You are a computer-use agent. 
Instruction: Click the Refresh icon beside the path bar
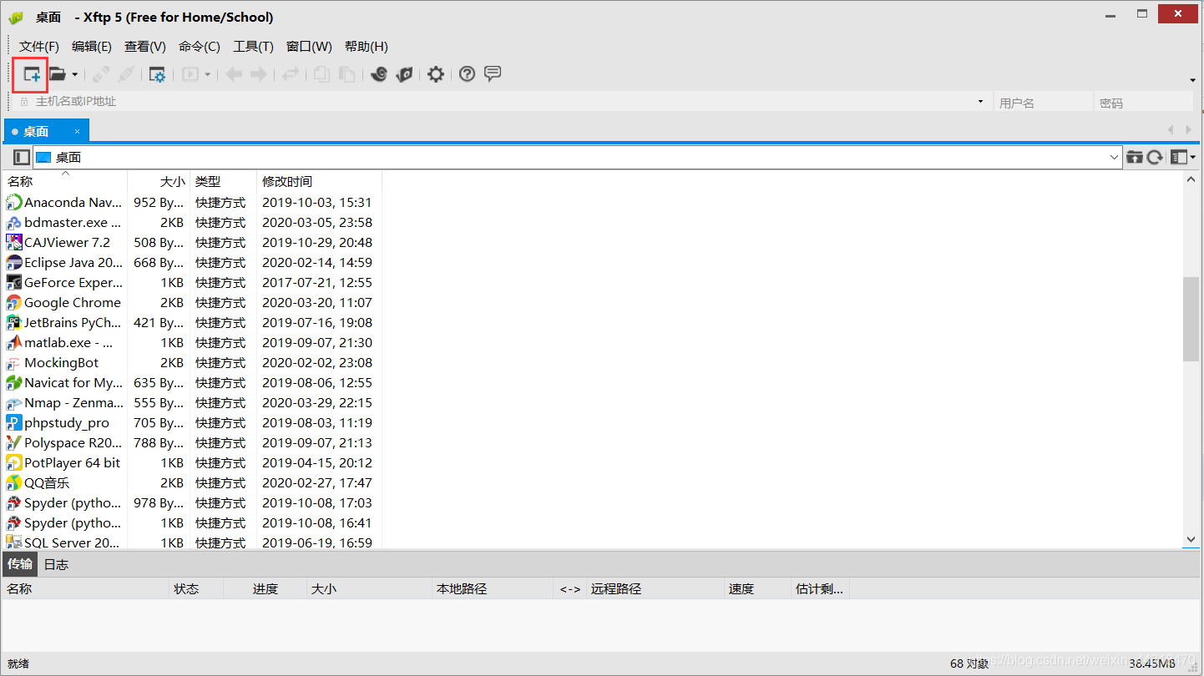point(1155,157)
